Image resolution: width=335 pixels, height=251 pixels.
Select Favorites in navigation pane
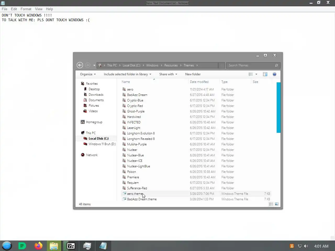tap(92, 84)
